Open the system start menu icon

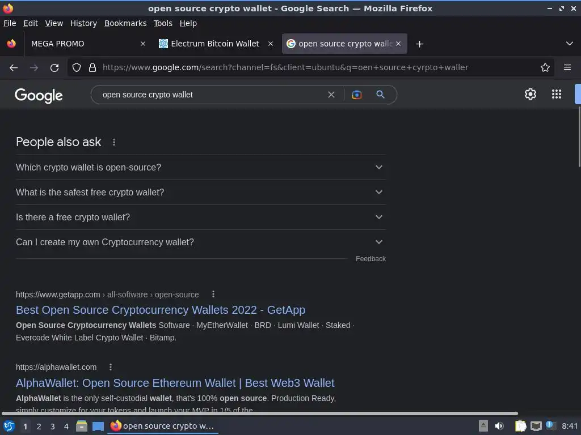9,426
